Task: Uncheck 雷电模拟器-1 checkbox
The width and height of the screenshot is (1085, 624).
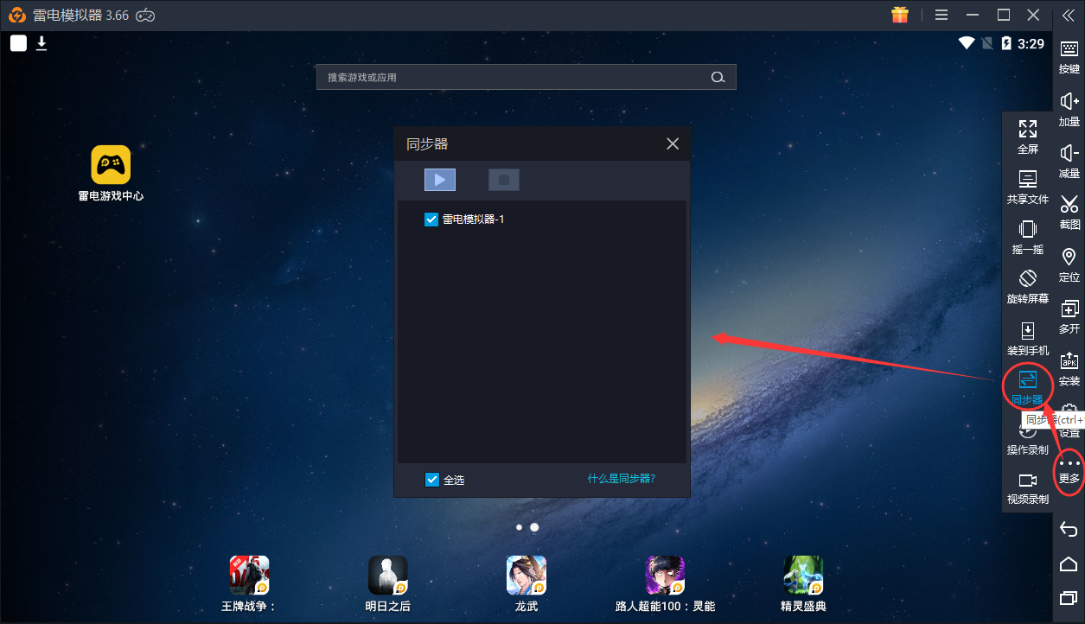Action: point(432,220)
